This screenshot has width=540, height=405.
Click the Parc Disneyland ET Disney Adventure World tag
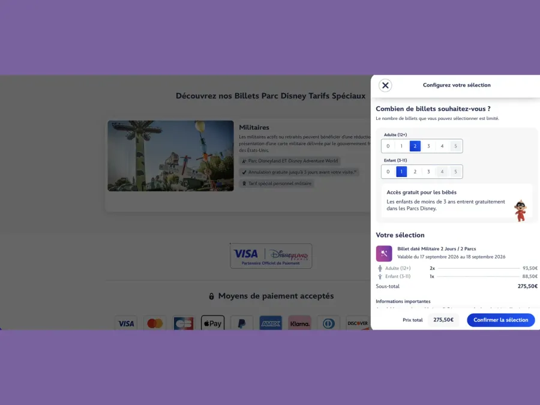pyautogui.click(x=290, y=161)
